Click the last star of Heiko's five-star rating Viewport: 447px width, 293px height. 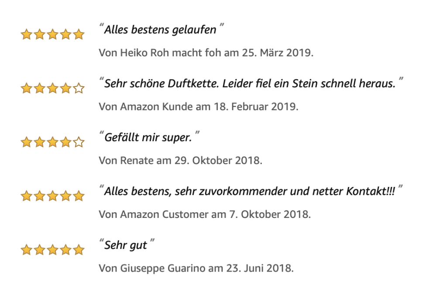pos(79,34)
